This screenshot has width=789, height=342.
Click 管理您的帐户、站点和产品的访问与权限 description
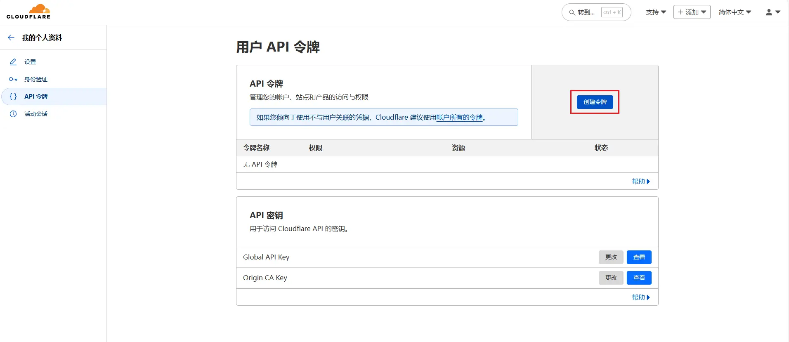[309, 97]
